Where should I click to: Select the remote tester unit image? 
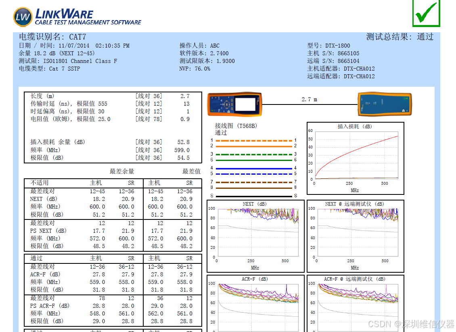click(385, 104)
